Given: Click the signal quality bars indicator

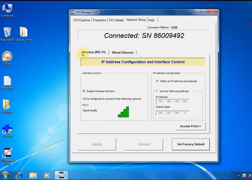Looking at the screenshot, I should (x=123, y=112).
